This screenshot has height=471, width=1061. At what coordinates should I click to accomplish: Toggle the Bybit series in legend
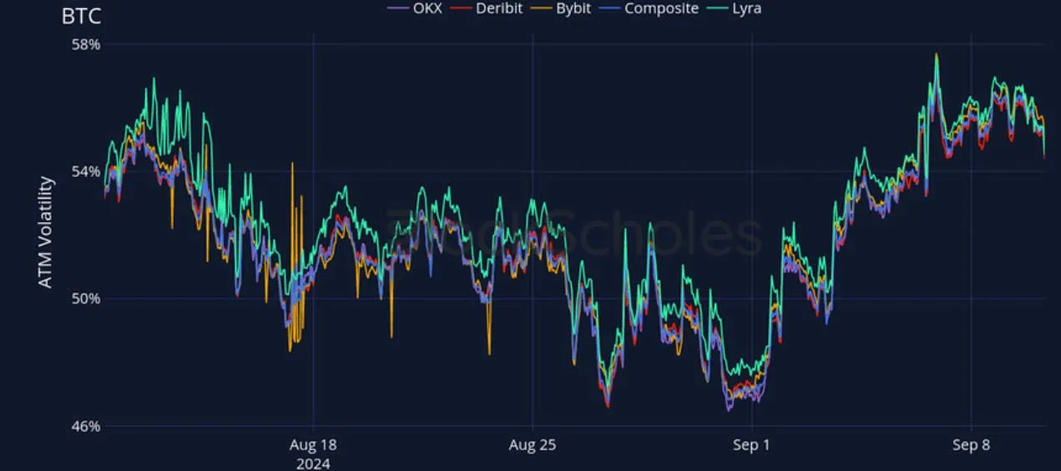pyautogui.click(x=560, y=8)
